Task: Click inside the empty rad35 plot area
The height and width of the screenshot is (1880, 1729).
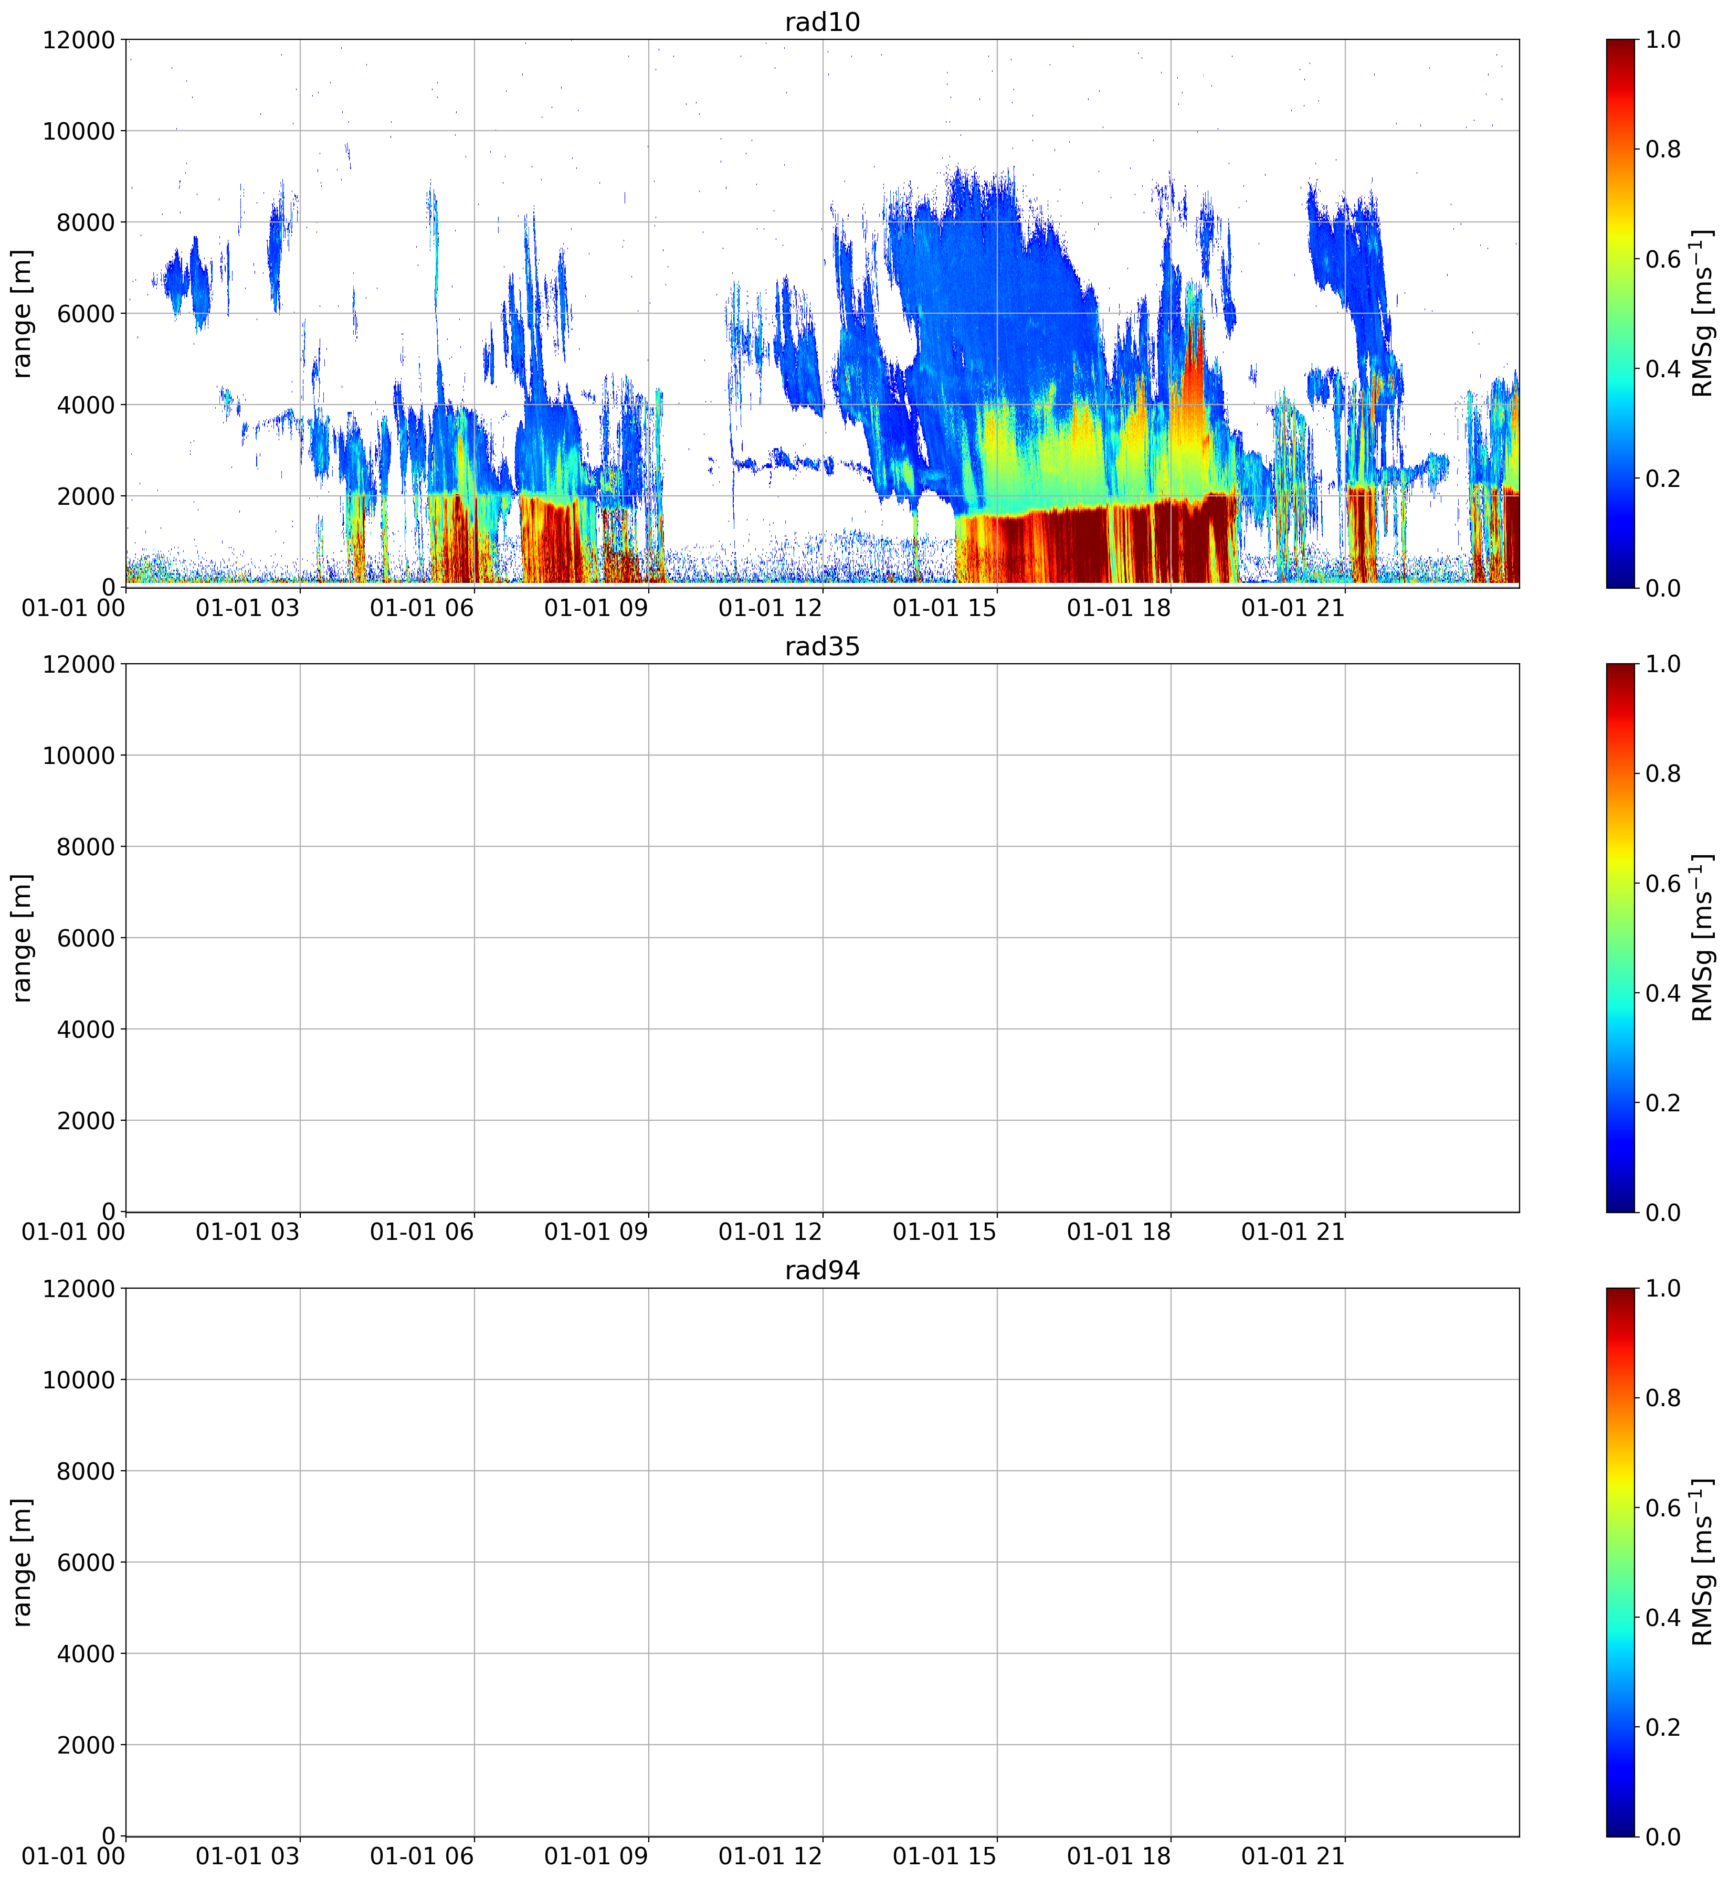Action: click(x=823, y=937)
